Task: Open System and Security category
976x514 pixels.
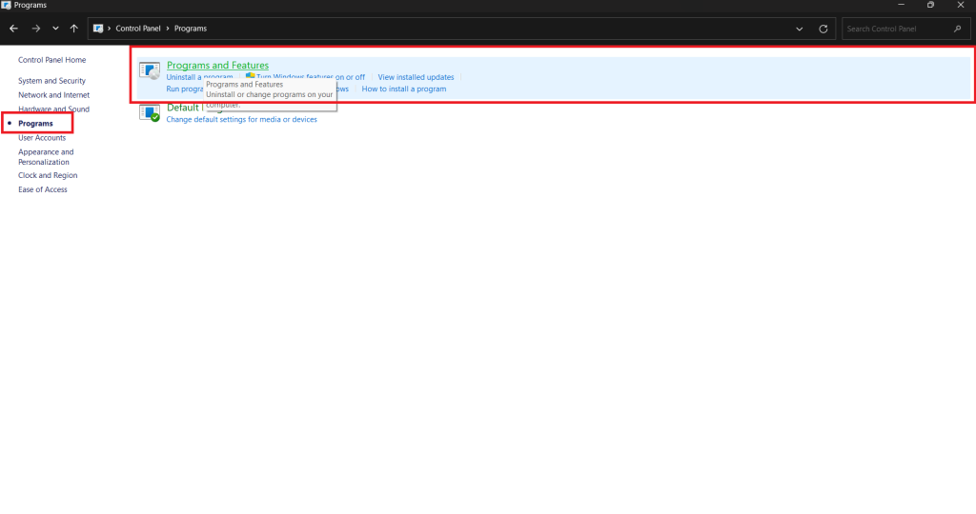Action: 51,81
